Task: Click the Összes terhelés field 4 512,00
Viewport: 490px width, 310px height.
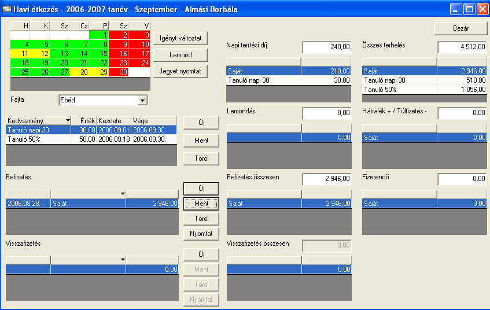Action: pos(462,47)
